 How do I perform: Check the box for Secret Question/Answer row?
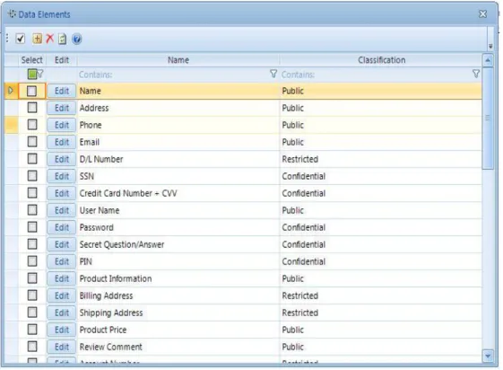[32, 244]
